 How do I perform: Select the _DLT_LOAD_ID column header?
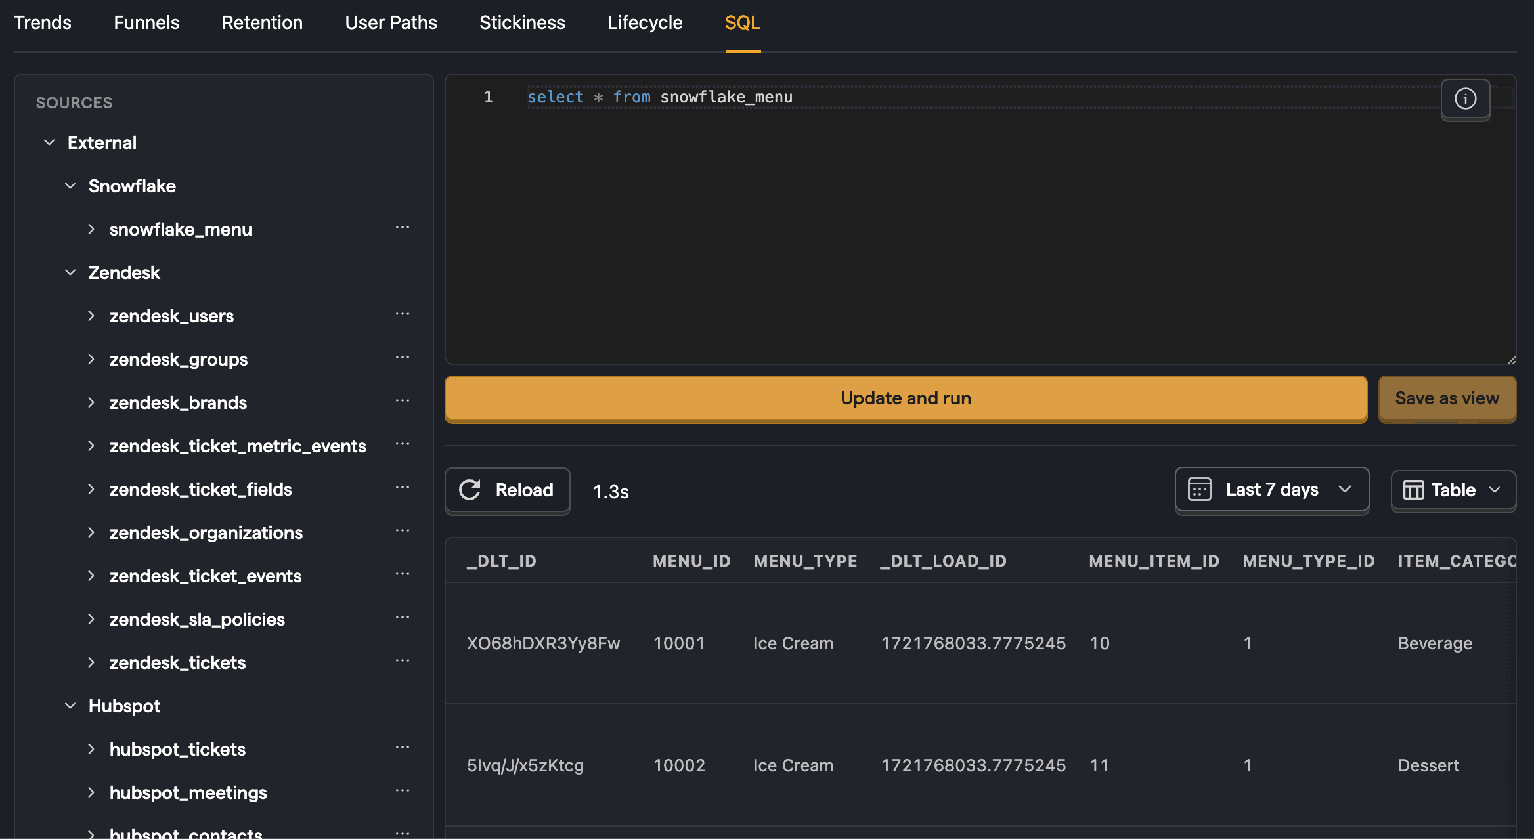point(944,561)
